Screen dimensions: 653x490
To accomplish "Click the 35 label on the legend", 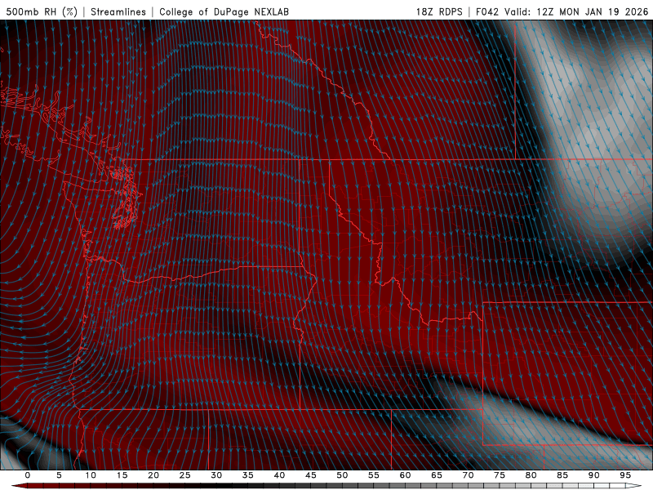I will (x=248, y=475).
